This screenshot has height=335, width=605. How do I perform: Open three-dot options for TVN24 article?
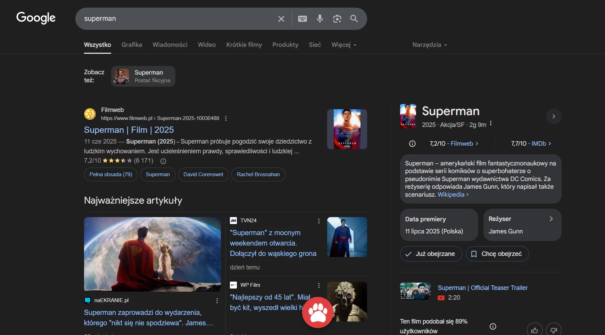coord(319,221)
